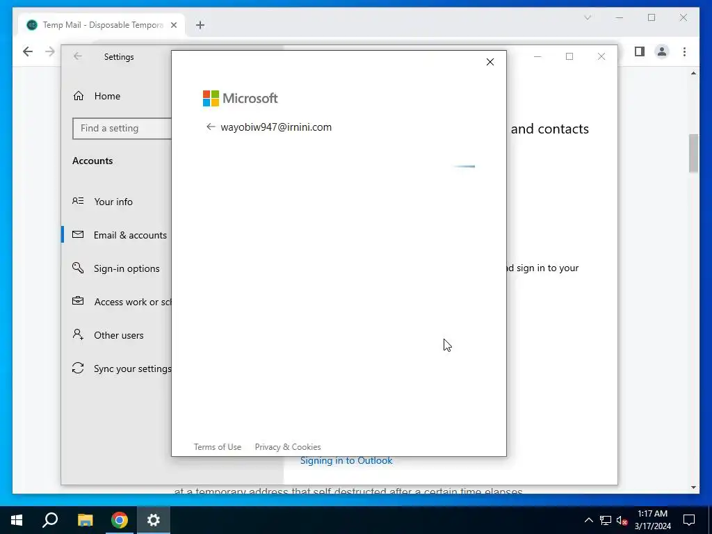Open File Explorer from taskbar
Image resolution: width=712 pixels, height=534 pixels.
[x=85, y=520]
